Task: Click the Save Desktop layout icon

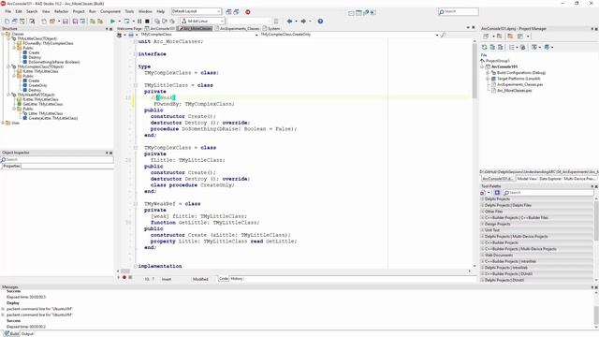Action: (228, 12)
